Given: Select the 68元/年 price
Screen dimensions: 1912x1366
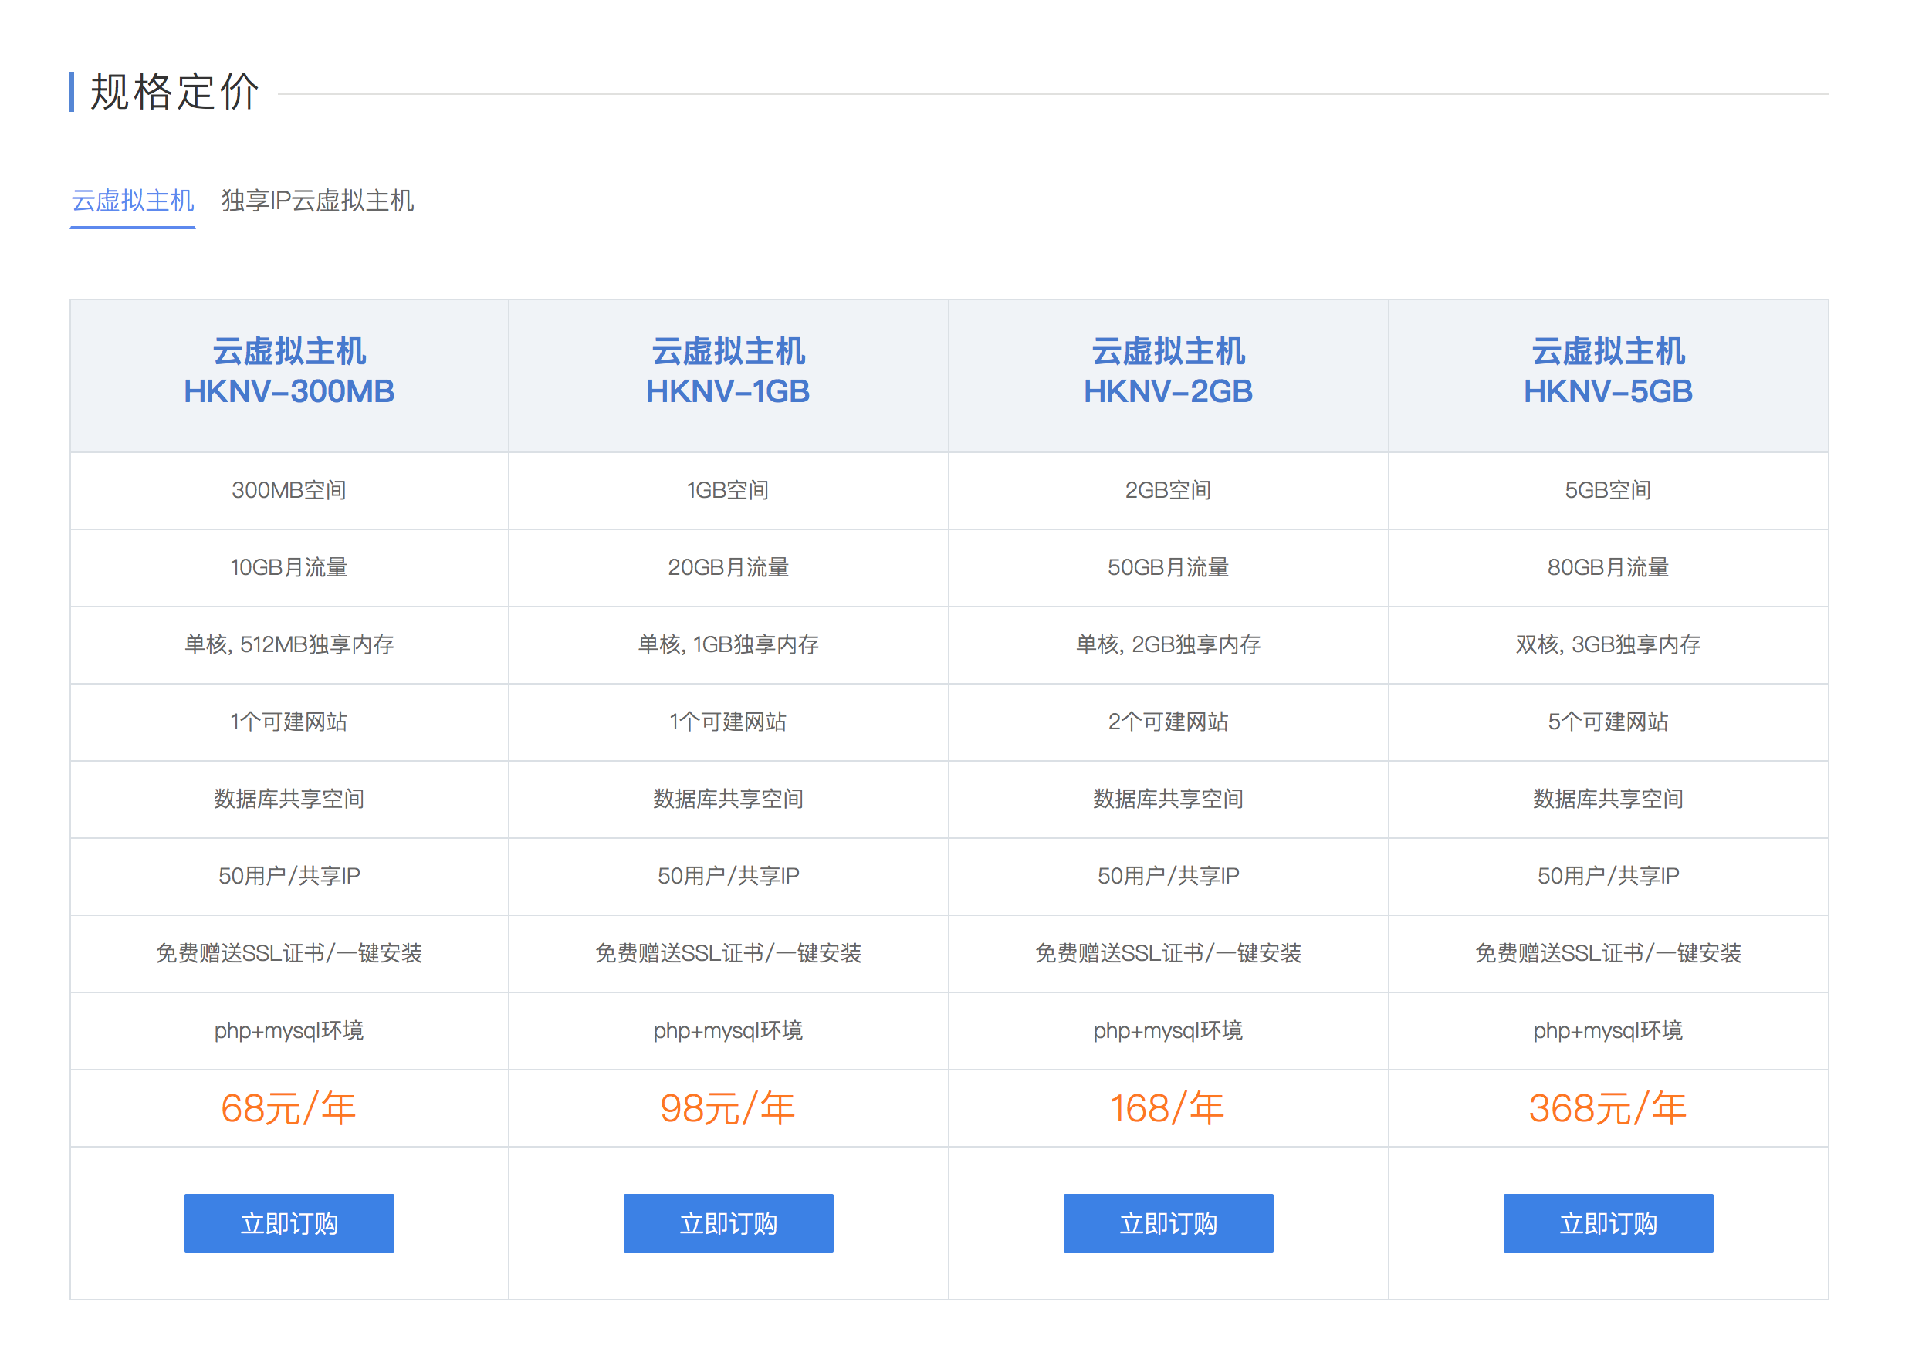Looking at the screenshot, I should tap(289, 1108).
